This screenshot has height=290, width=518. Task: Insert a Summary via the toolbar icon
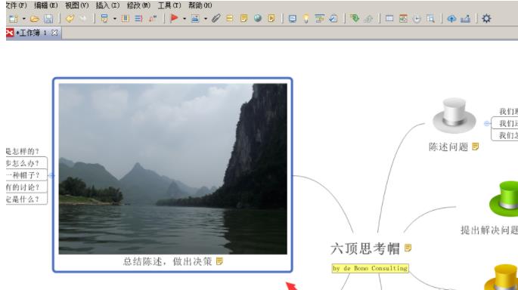pos(138,18)
